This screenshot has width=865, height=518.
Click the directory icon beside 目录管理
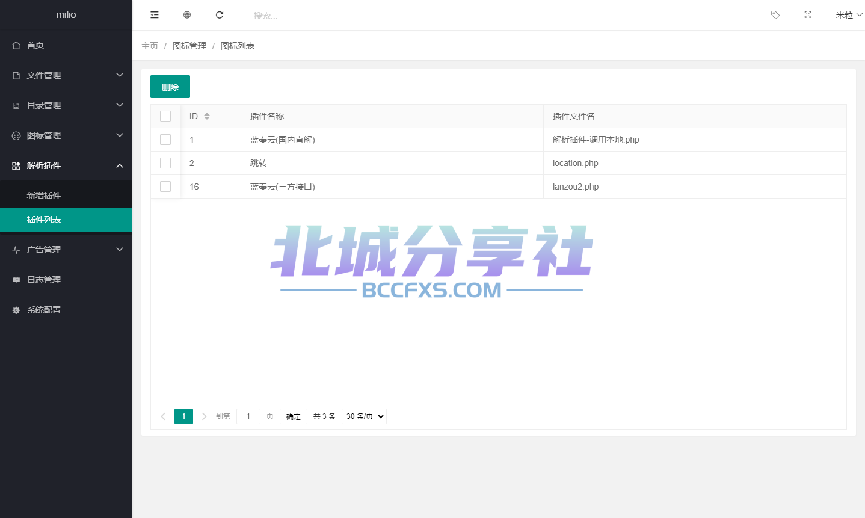point(16,105)
